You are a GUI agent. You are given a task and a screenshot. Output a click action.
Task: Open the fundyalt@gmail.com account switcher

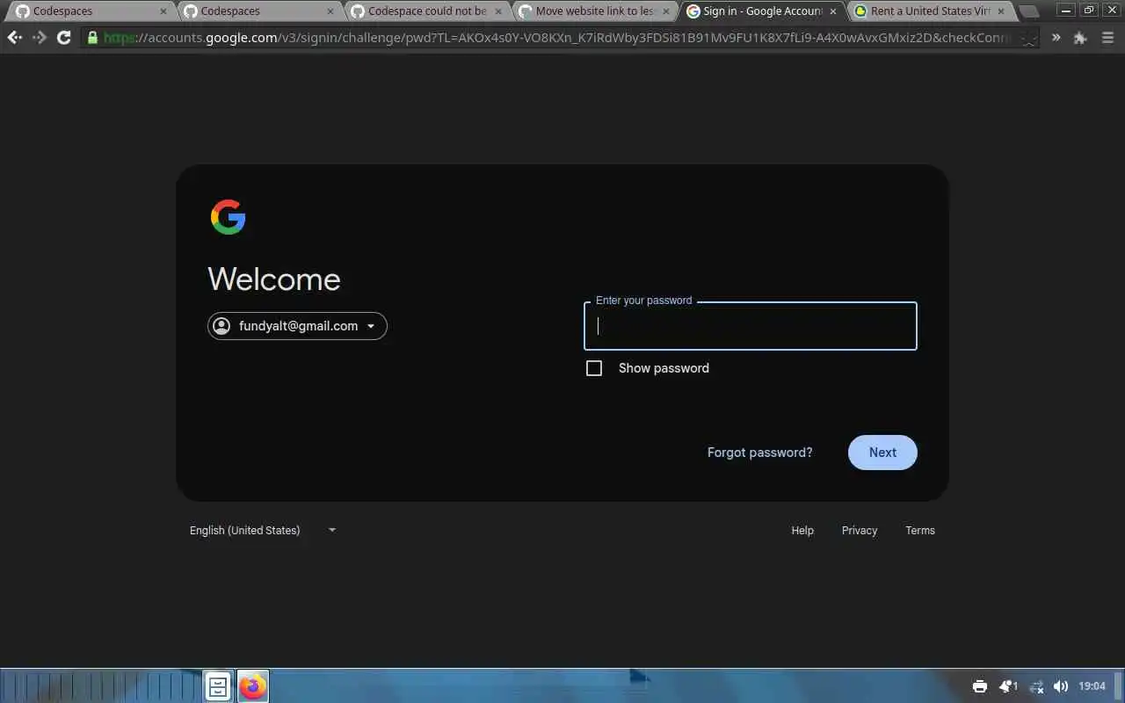(x=297, y=326)
